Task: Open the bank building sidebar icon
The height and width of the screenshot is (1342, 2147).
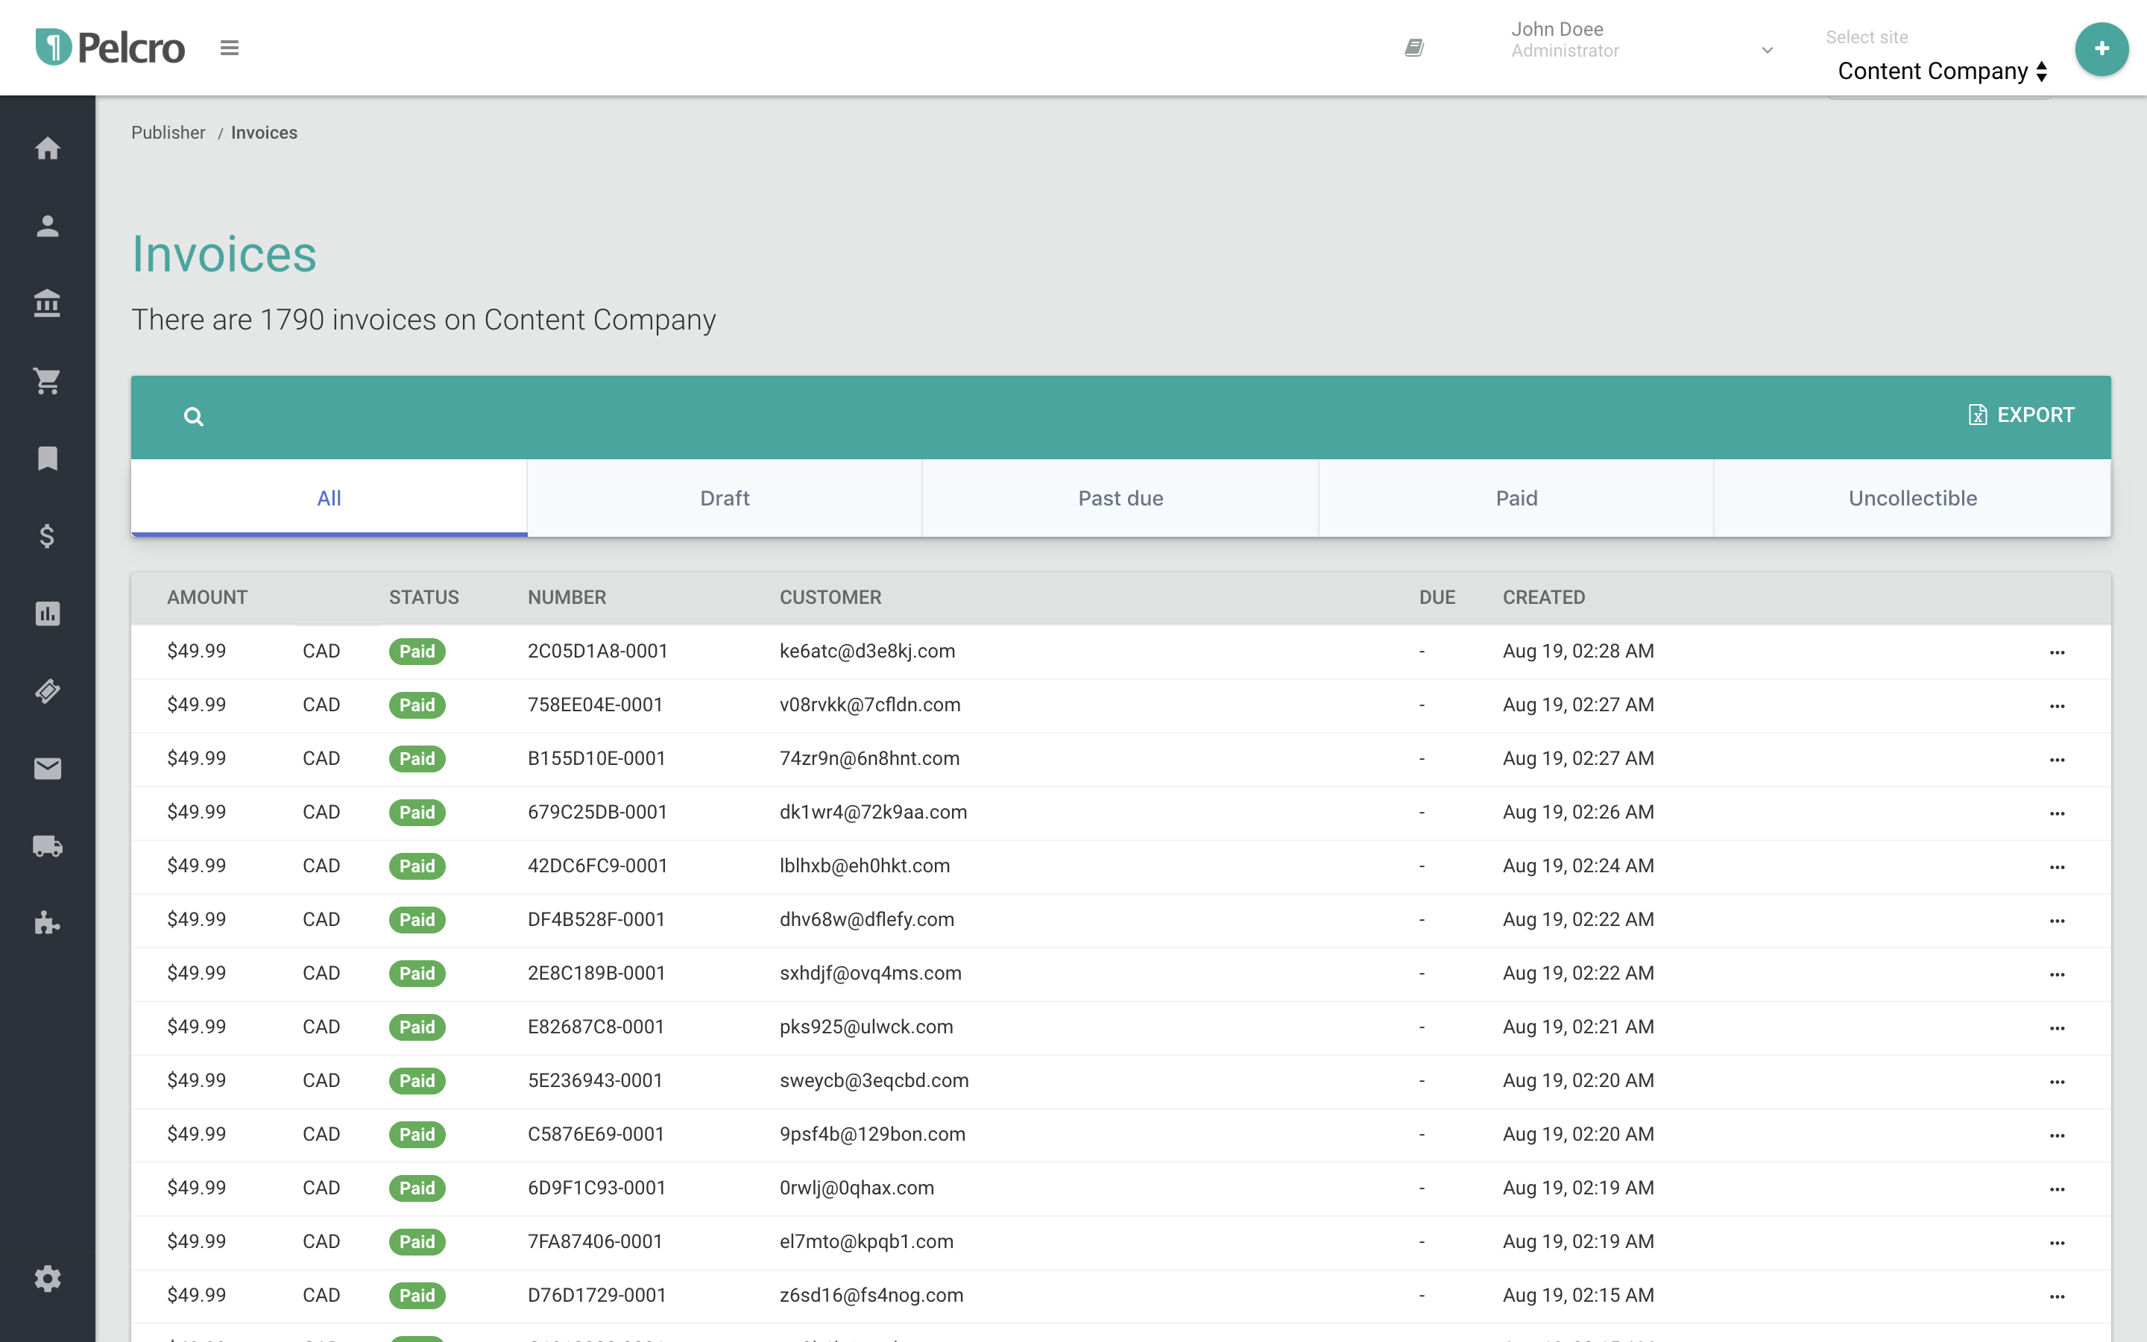Action: pos(48,303)
